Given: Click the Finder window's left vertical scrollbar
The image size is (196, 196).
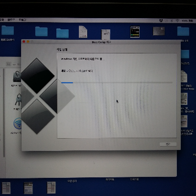Looking at the screenshot, I should [4, 113].
